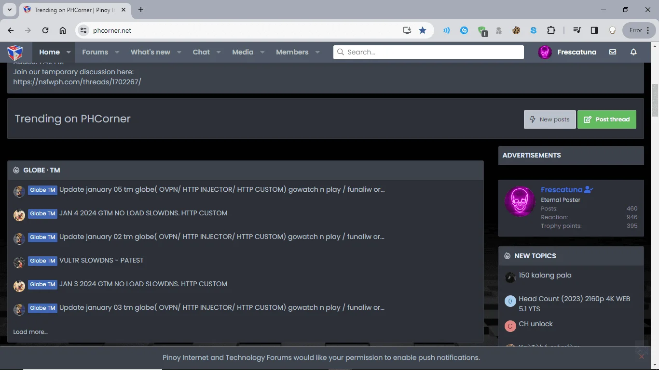Open JAN 4 2024 GTM NO LOAD thread
659x370 pixels.
click(x=143, y=213)
